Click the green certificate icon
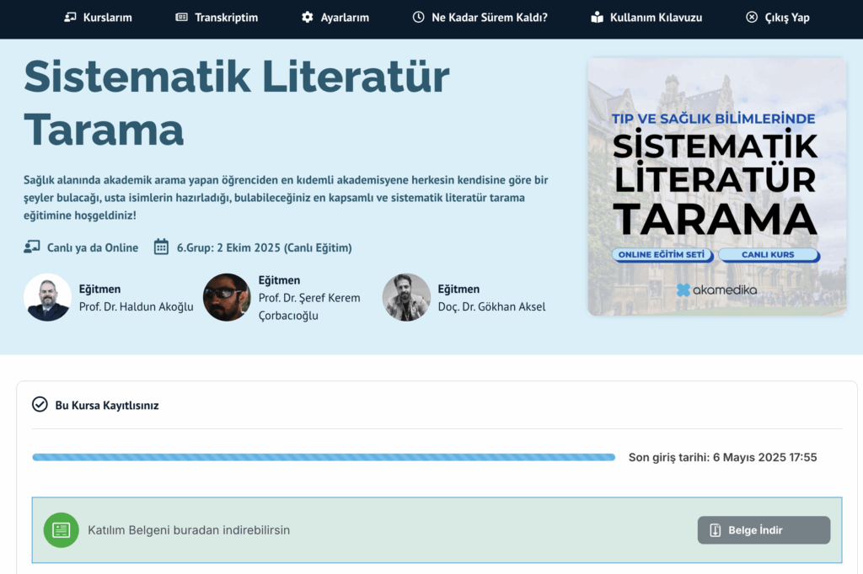 point(61,530)
